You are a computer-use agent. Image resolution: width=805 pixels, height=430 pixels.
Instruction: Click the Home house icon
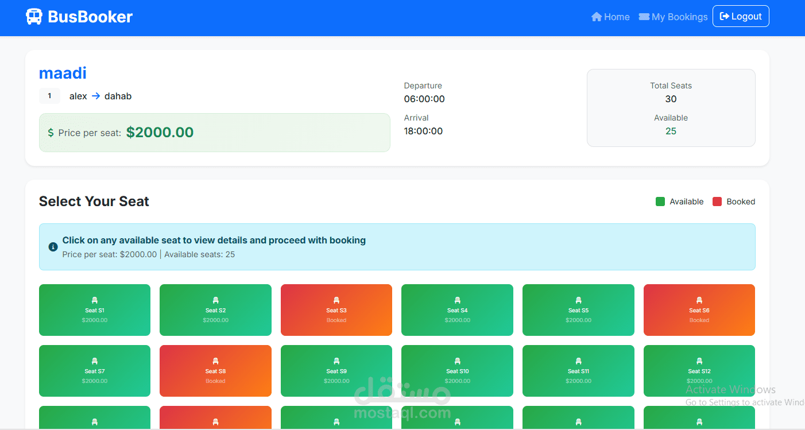click(597, 17)
